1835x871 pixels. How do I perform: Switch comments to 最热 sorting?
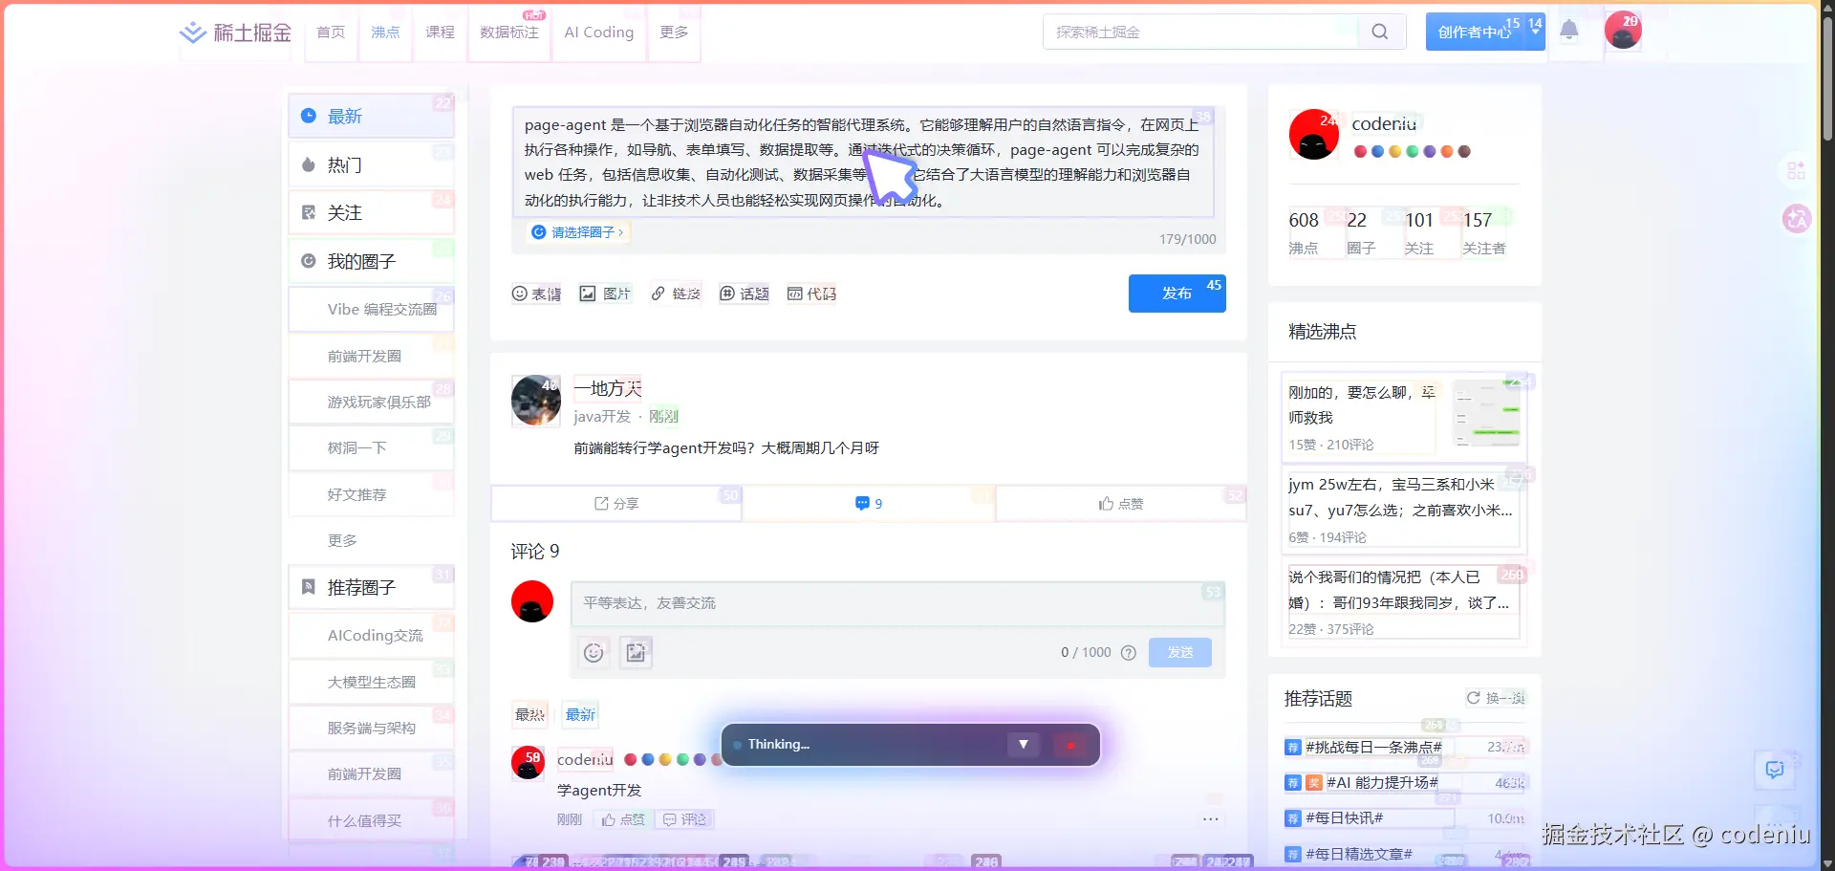click(x=529, y=713)
